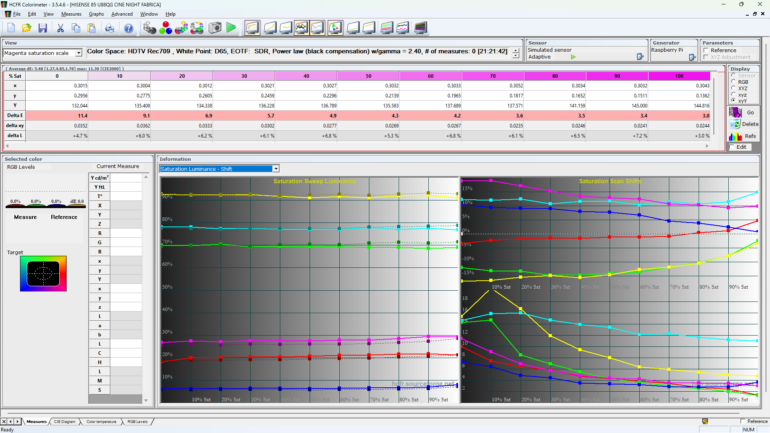
Task: Measure secondaries with the multicolor balls icon
Action: [x=181, y=28]
